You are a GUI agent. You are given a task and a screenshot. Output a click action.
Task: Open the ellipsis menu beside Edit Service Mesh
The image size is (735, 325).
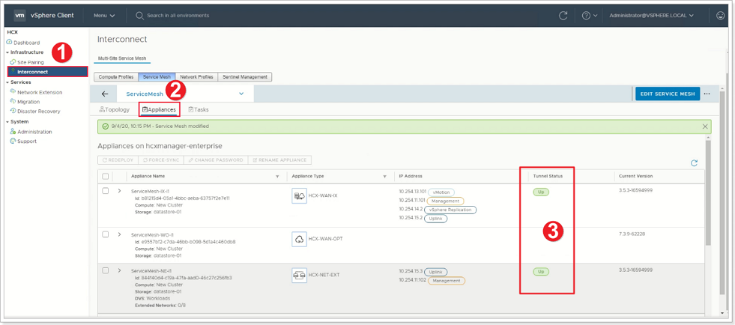click(707, 94)
